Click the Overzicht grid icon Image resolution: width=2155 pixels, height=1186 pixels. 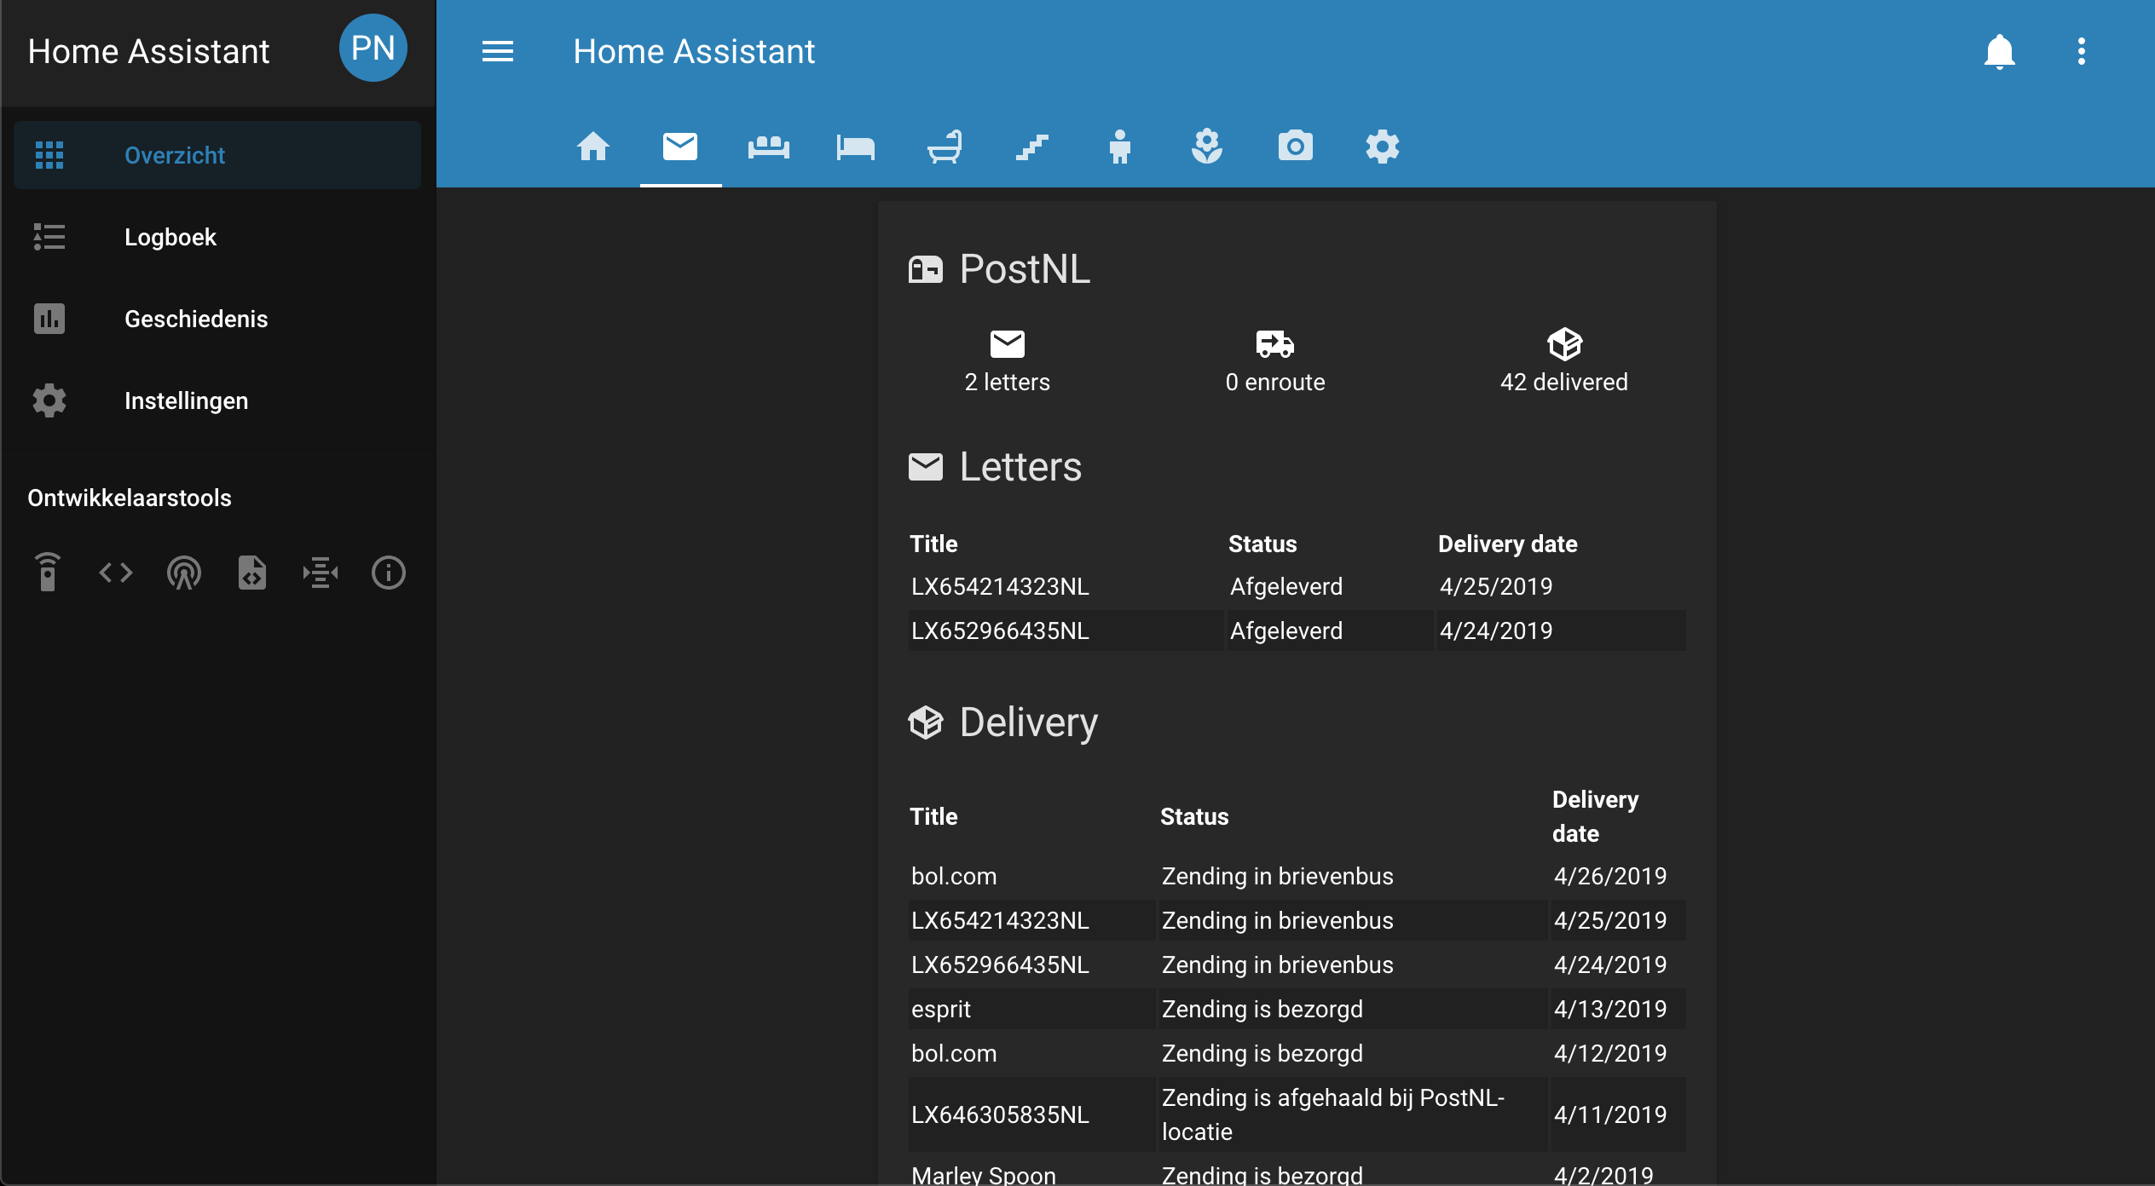pos(49,155)
